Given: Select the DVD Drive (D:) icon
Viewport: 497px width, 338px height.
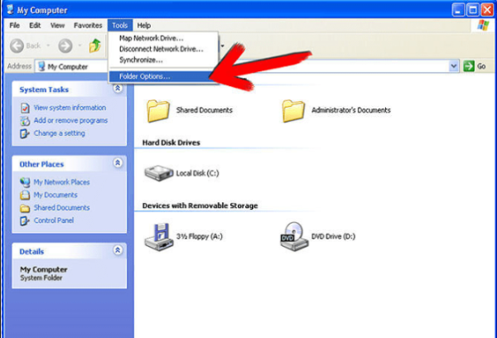Looking at the screenshot, I should click(x=294, y=237).
